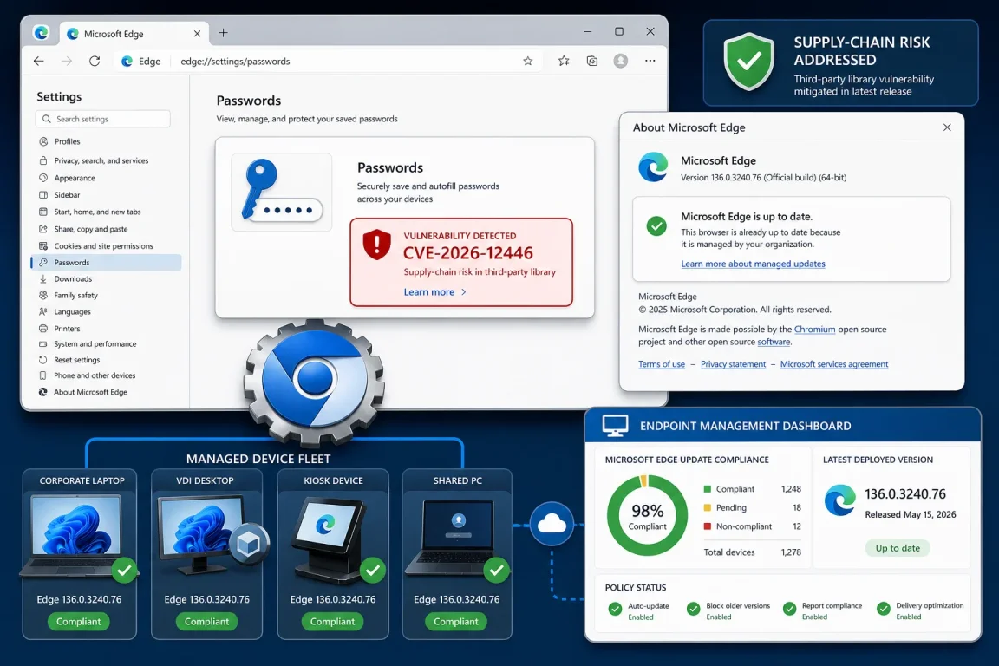This screenshot has width=999, height=666.
Task: Click Compliant badge under Kiosk Device
Action: coord(332,622)
